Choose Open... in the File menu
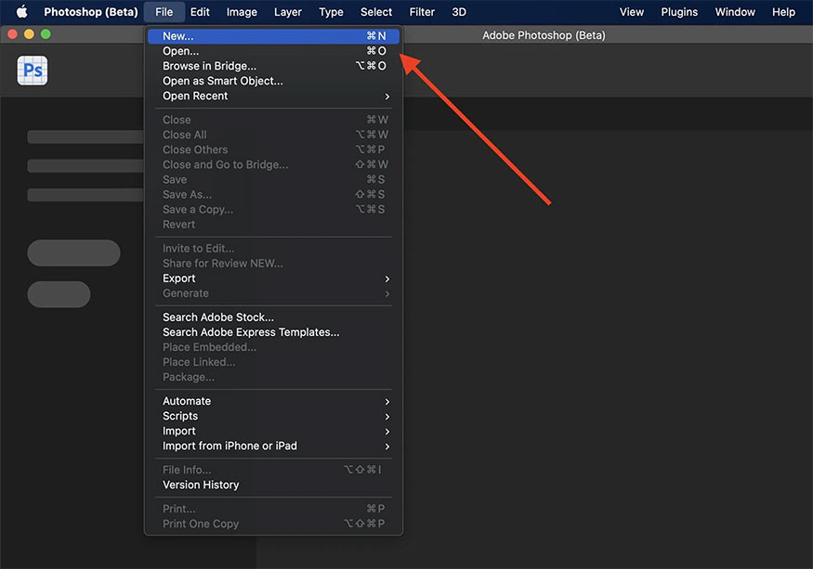 click(x=180, y=51)
